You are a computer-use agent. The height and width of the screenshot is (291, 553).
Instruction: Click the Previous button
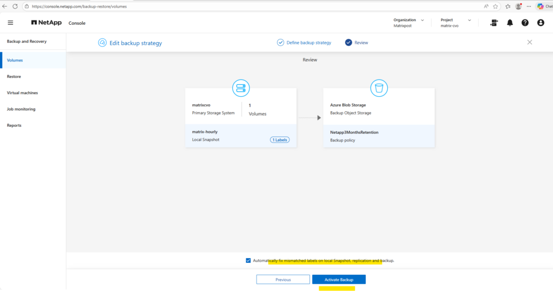(283, 279)
